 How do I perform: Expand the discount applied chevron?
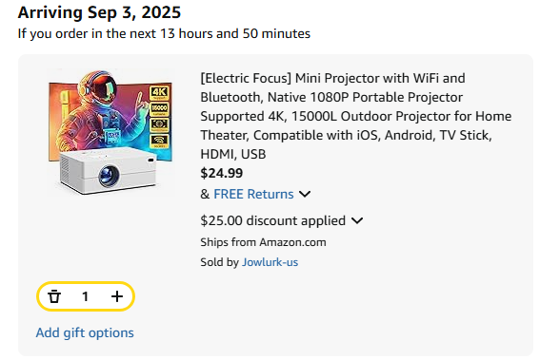pos(357,220)
